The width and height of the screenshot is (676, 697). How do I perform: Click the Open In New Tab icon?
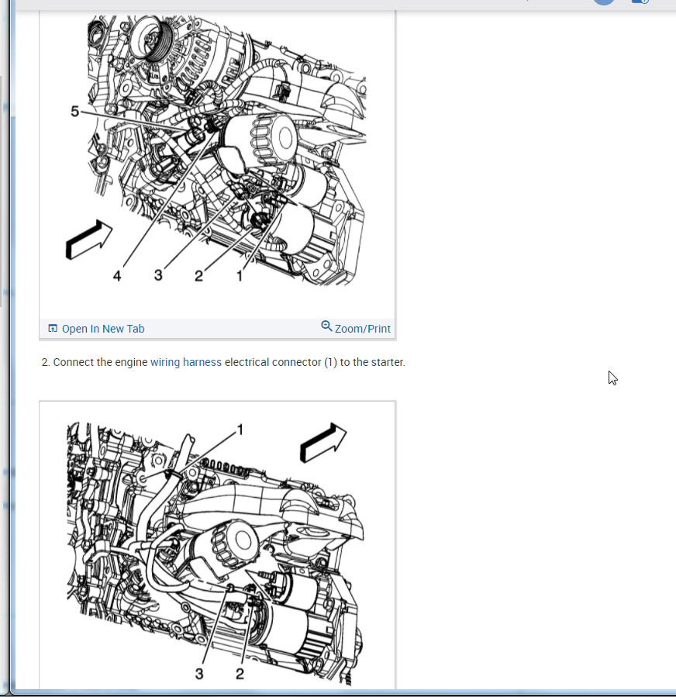53,329
